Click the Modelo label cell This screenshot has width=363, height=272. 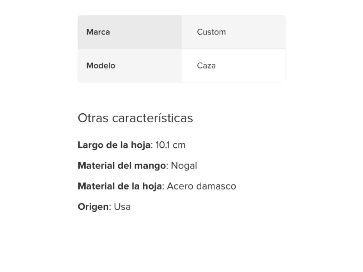point(130,66)
